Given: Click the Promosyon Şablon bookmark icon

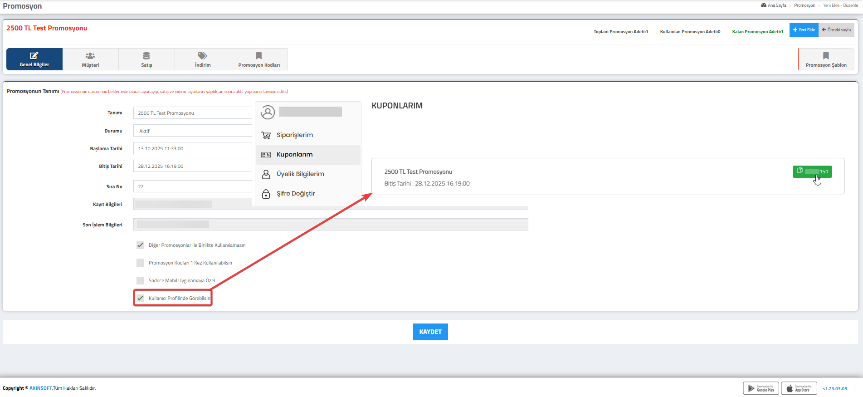Looking at the screenshot, I should (x=826, y=56).
